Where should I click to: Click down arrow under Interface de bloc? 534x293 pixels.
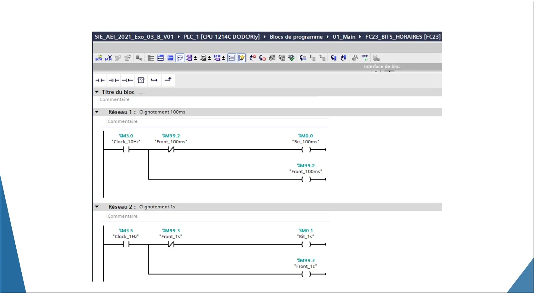tap(390, 71)
